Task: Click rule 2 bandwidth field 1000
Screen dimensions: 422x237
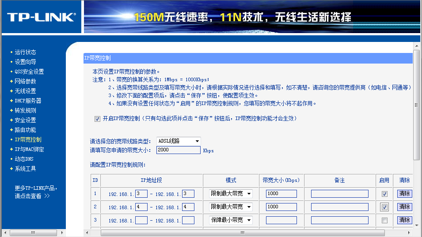Action: 281,207
